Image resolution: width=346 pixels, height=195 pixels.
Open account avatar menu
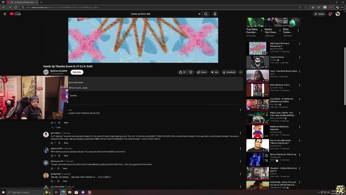tap(338, 14)
